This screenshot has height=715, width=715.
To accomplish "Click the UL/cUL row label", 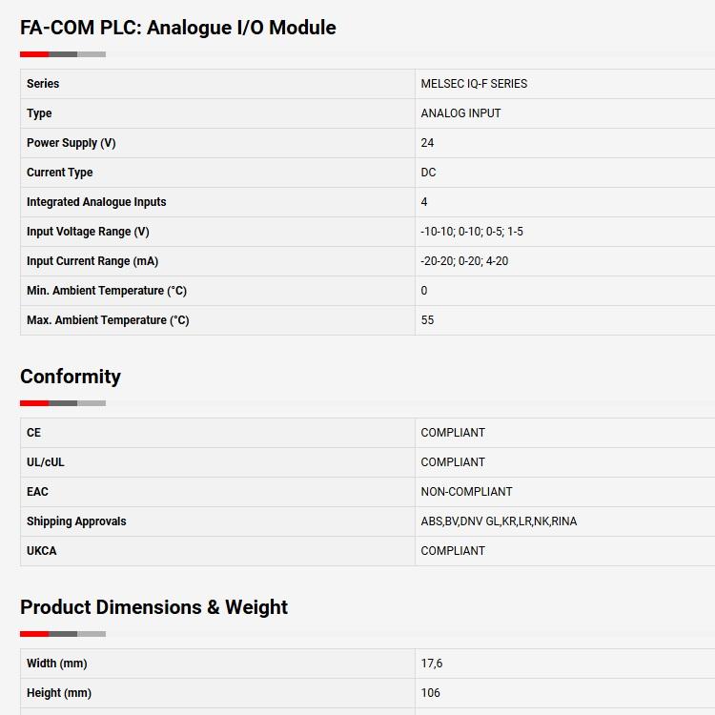I will 46,462.
